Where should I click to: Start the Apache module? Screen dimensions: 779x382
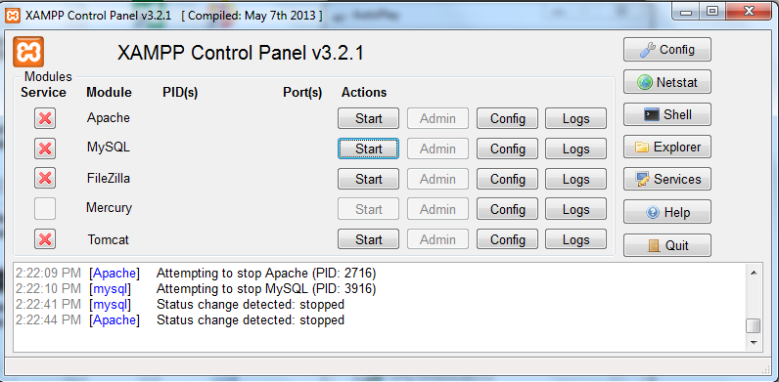pyautogui.click(x=368, y=118)
